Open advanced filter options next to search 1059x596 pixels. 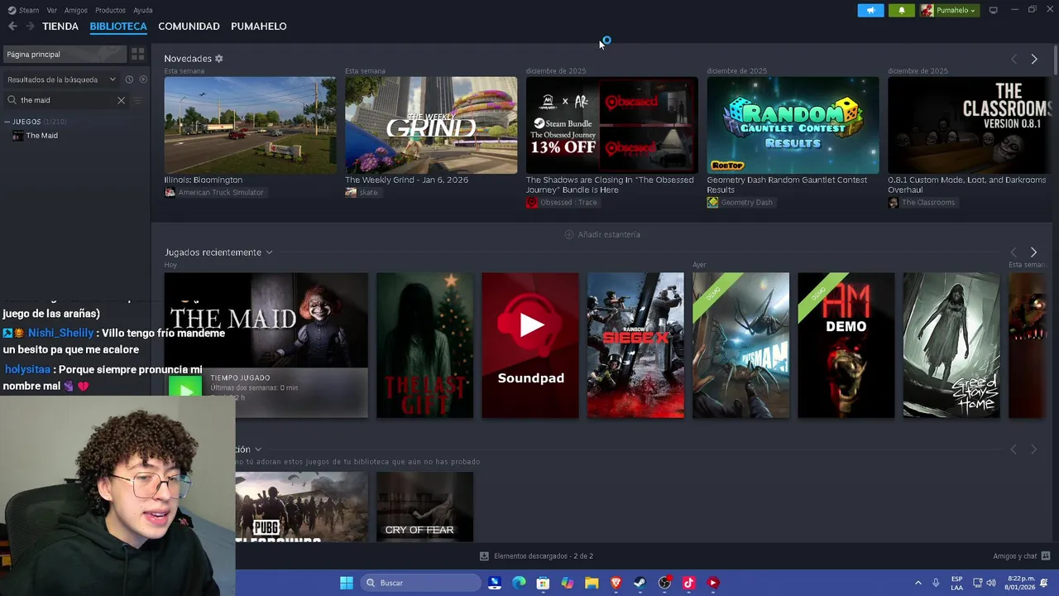click(x=138, y=100)
